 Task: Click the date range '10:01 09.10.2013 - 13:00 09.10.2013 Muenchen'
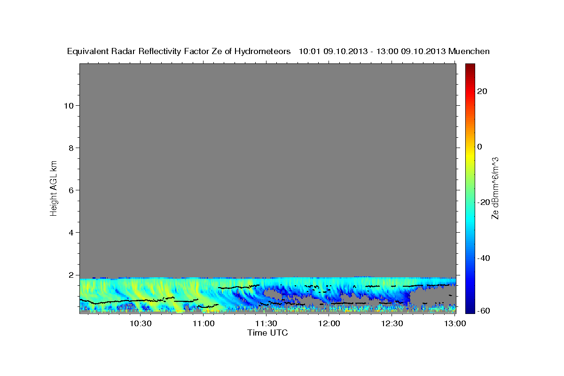click(x=394, y=51)
